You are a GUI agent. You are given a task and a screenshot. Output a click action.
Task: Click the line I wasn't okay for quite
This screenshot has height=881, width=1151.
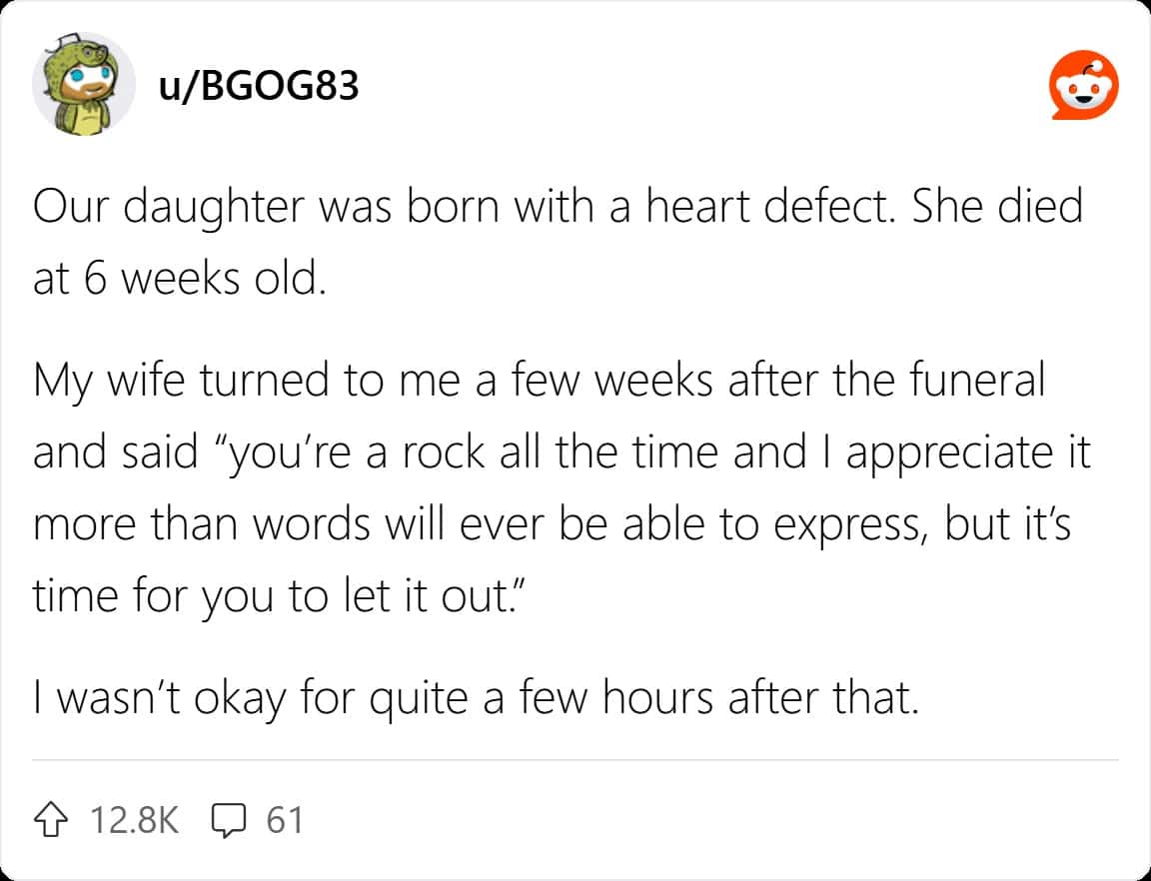click(476, 697)
